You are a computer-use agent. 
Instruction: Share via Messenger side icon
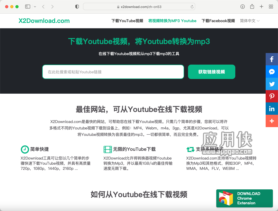272,72
